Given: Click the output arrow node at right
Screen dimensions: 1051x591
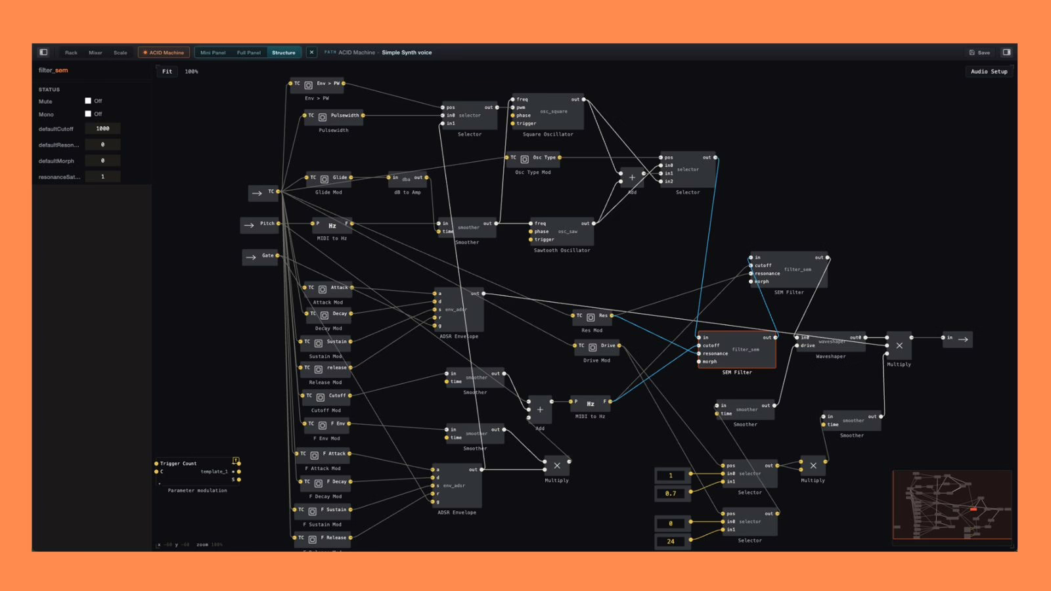Looking at the screenshot, I should (x=958, y=339).
